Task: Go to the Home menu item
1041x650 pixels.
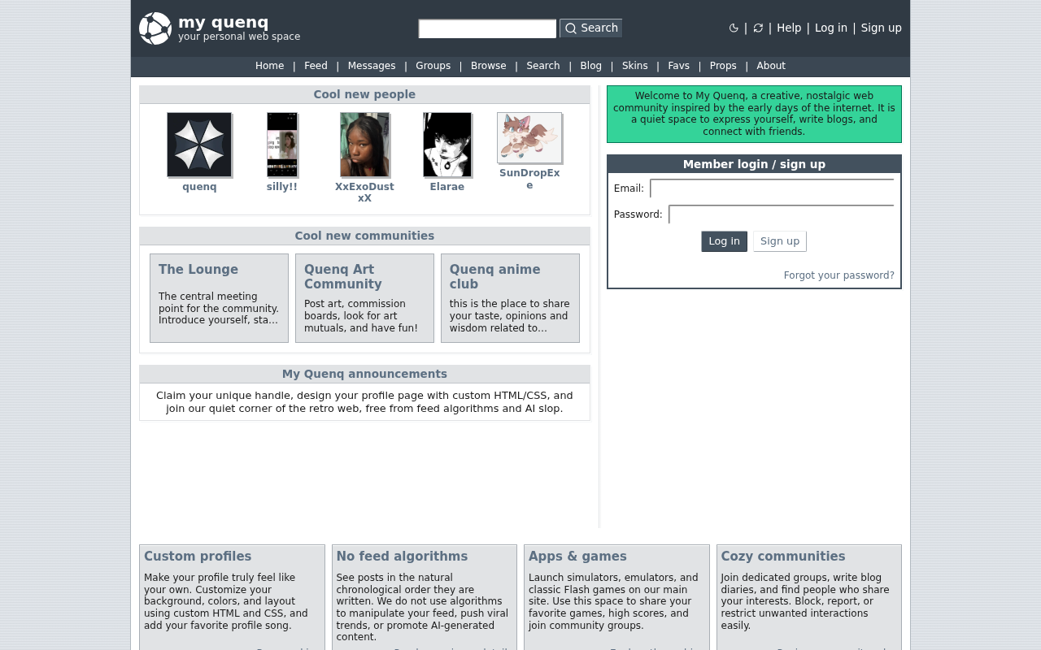Action: [x=270, y=66]
